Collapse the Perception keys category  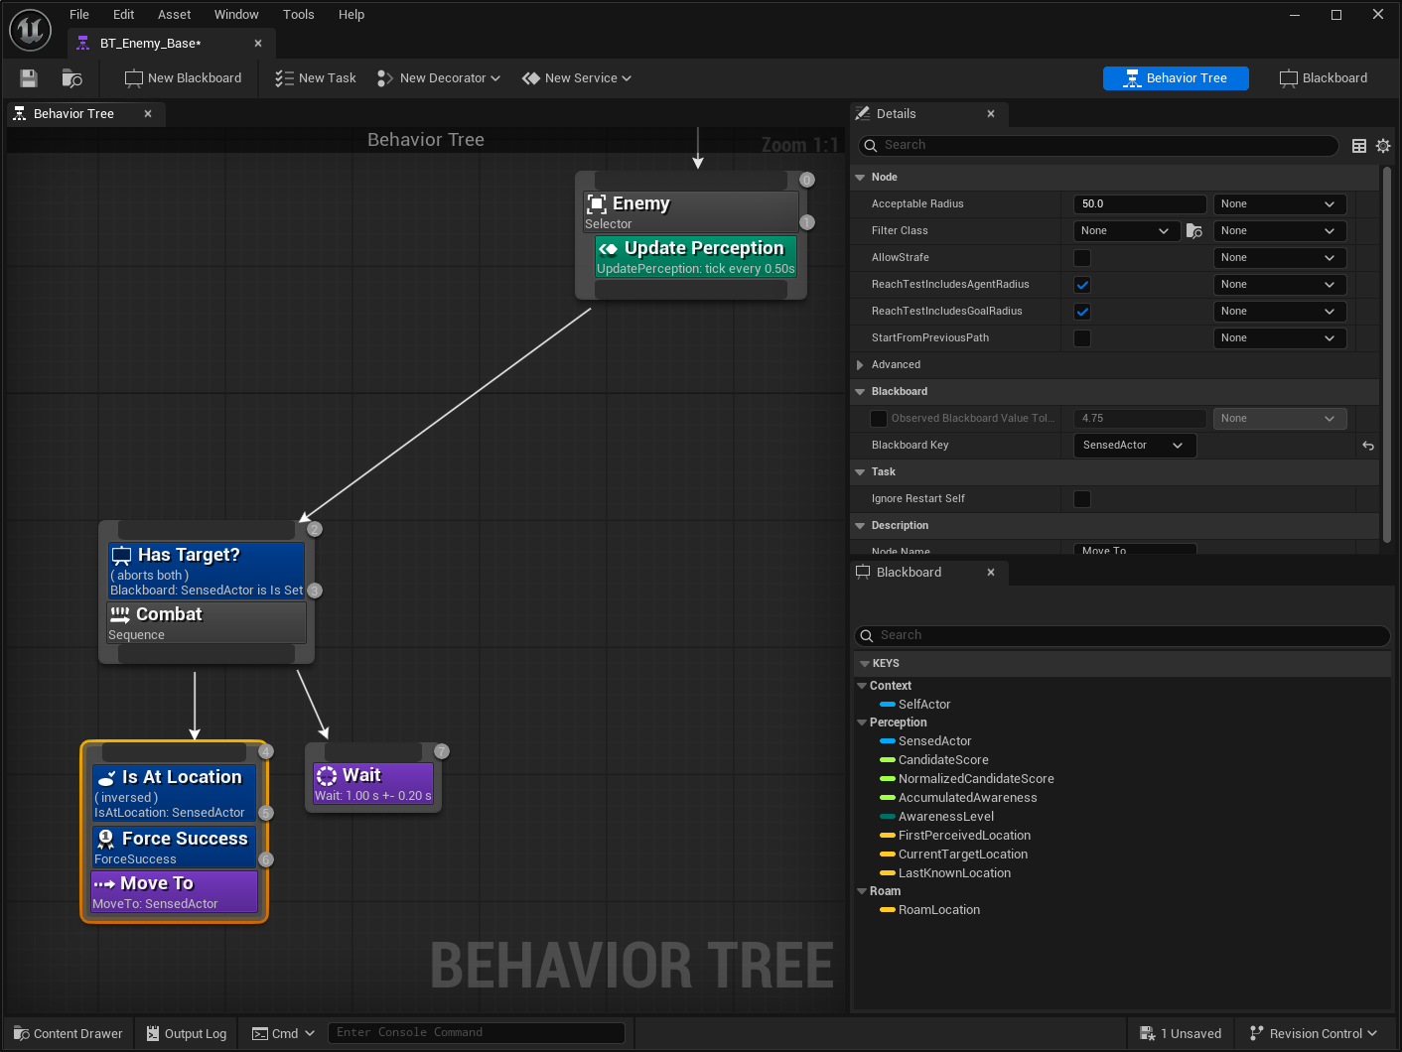862,722
